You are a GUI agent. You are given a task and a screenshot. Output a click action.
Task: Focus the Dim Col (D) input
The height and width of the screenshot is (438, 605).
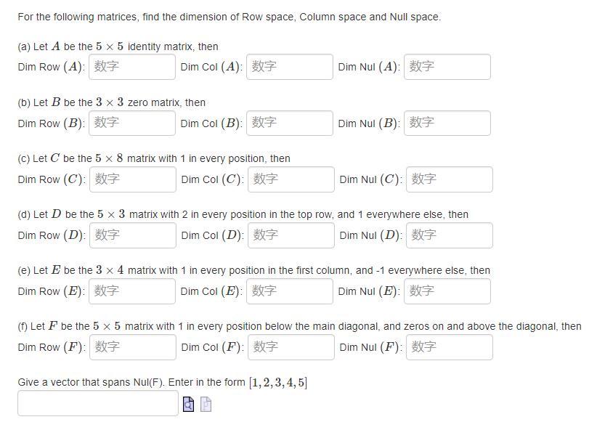(x=290, y=235)
